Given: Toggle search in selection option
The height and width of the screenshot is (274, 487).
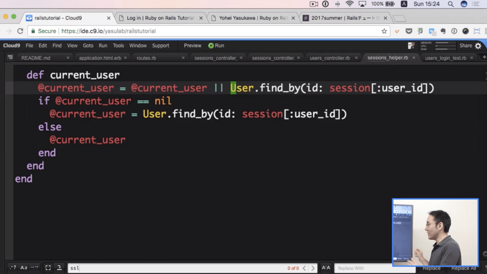Looking at the screenshot, I should [x=48, y=268].
